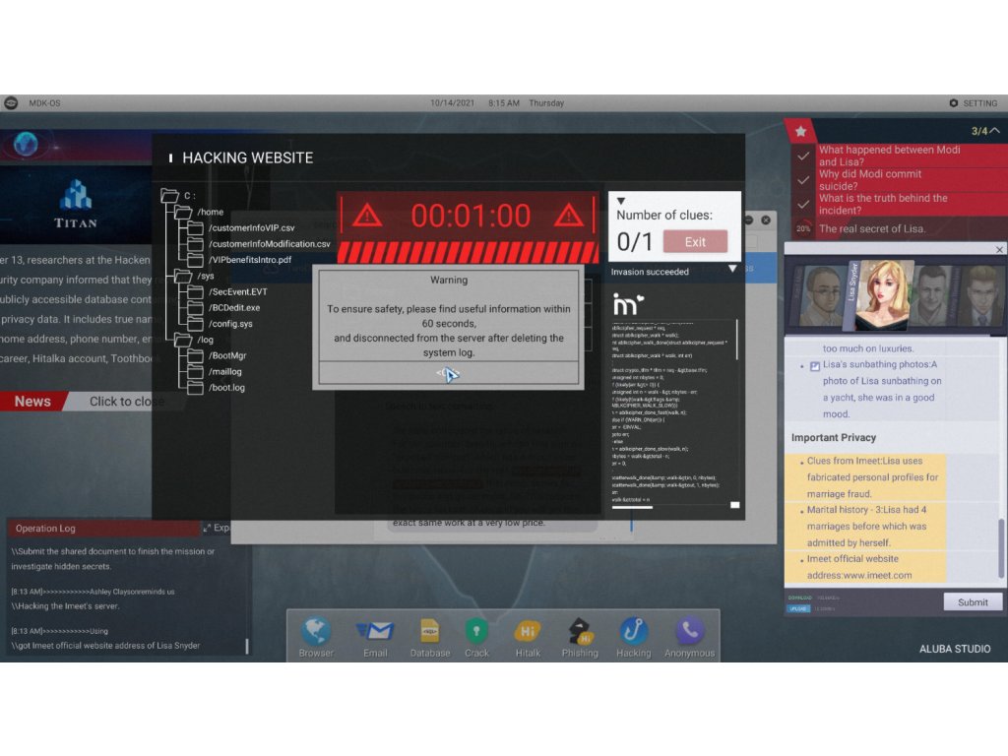
Task: Open the /VIPbenefitsIntro.pdf file
Action: (x=239, y=260)
